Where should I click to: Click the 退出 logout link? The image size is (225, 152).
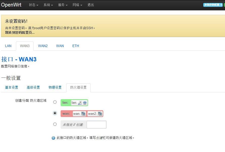91,5
